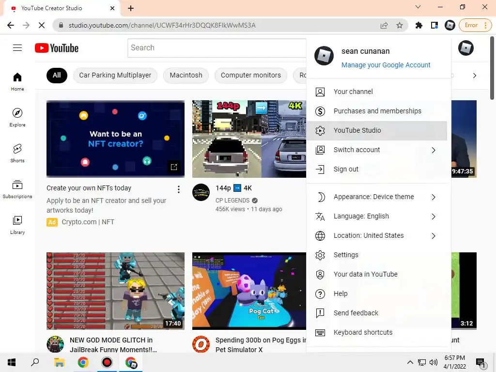Open Want to be an NFT creator thumbnail
Image resolution: width=496 pixels, height=372 pixels.
pos(115,139)
